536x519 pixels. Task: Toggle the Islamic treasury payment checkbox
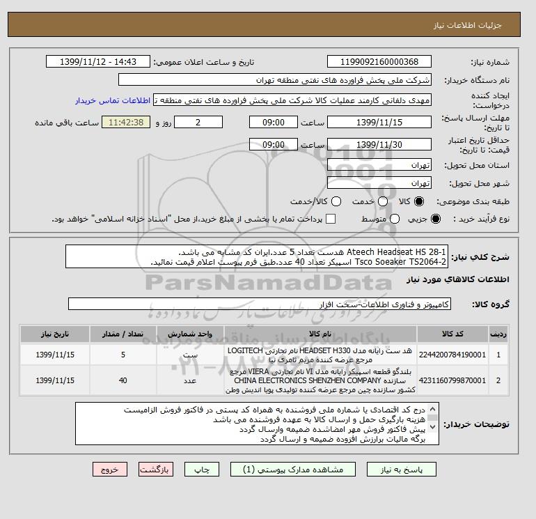(331, 219)
